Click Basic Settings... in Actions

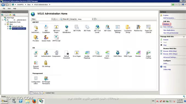point(168,27)
